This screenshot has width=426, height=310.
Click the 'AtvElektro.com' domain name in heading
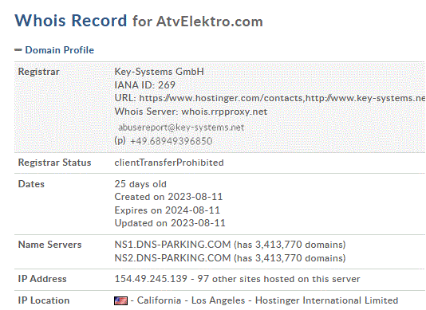pos(210,22)
